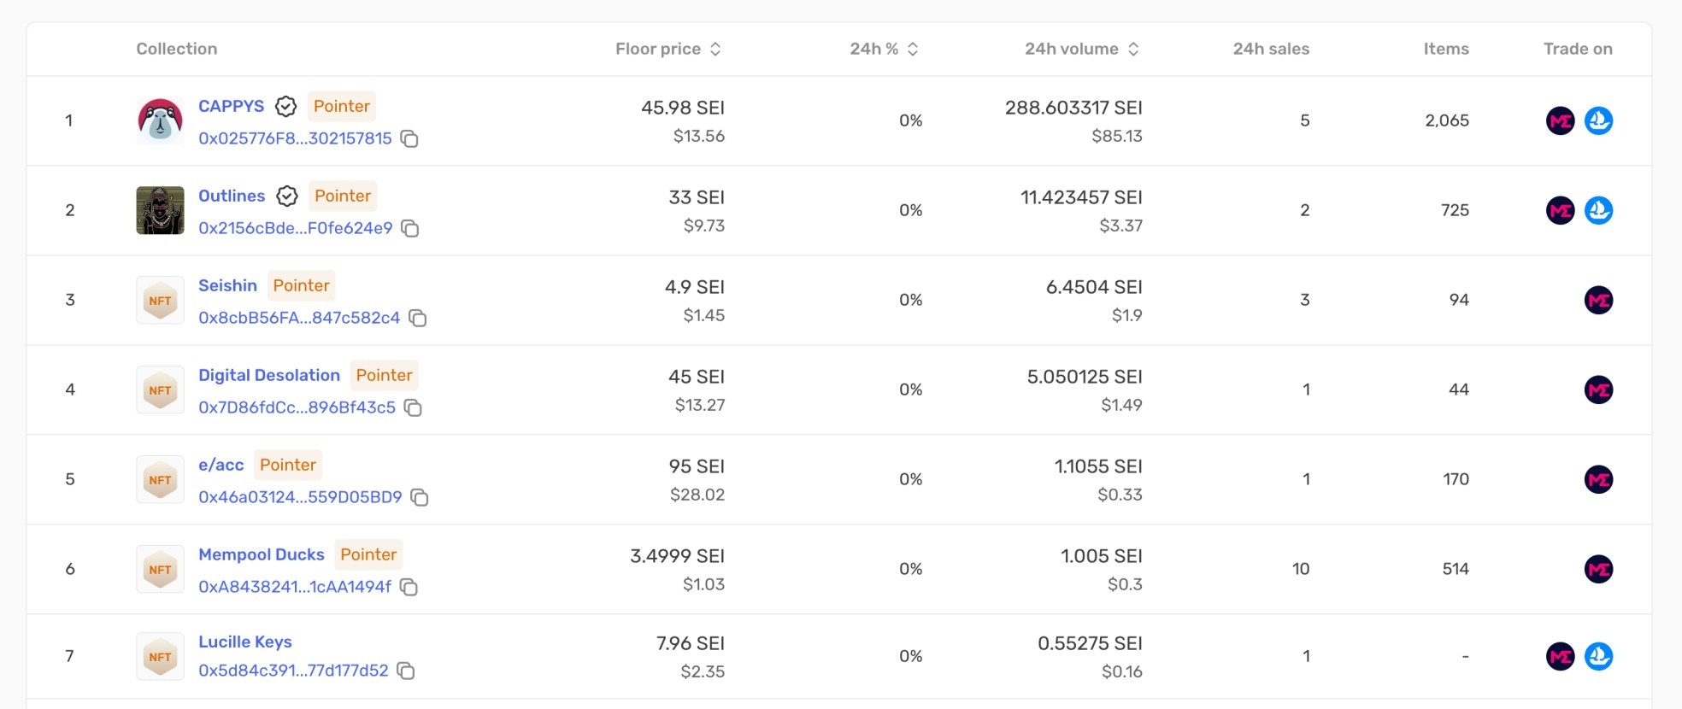
Task: Open e/acc on Magic Eden
Action: (1598, 479)
